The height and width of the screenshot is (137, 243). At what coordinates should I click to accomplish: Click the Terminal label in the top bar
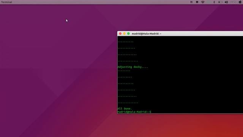tap(6, 2)
